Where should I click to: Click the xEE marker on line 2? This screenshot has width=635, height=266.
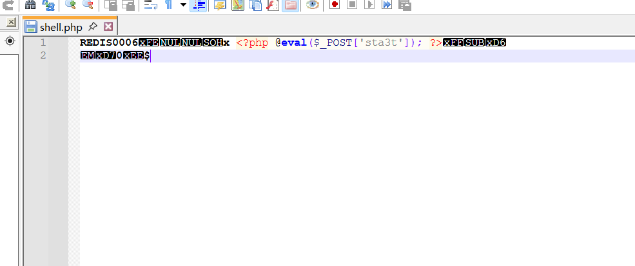point(133,55)
